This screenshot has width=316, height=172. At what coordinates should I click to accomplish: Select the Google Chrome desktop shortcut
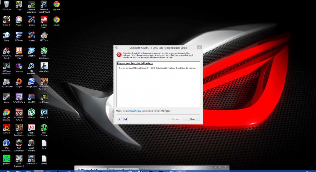tap(7, 115)
